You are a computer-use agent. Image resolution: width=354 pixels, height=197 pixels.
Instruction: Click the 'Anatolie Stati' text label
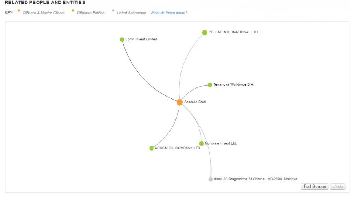(x=195, y=102)
